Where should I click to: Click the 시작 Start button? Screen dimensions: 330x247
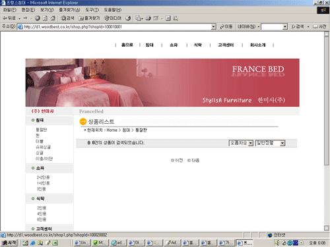[x=9, y=242]
